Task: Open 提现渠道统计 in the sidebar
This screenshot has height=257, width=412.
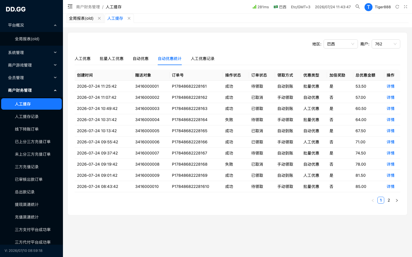Action: (31, 204)
